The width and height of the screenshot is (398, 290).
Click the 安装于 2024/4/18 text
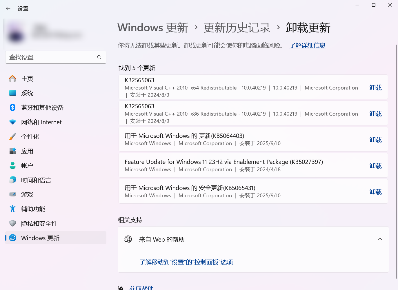tap(260, 169)
